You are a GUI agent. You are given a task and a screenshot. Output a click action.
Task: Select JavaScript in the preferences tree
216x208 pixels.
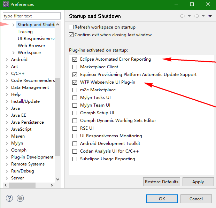point(21,129)
